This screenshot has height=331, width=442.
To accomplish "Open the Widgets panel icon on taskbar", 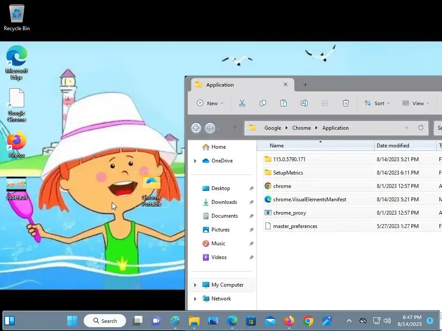I will (x=9, y=321).
